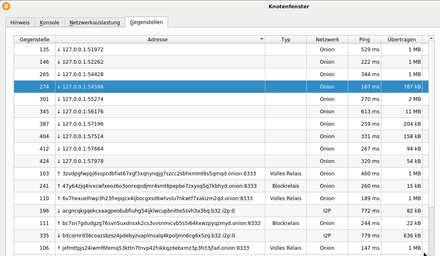The image size is (440, 256).
Task: Click the sort indicator arrow on Adresse header
Action: pos(261,39)
